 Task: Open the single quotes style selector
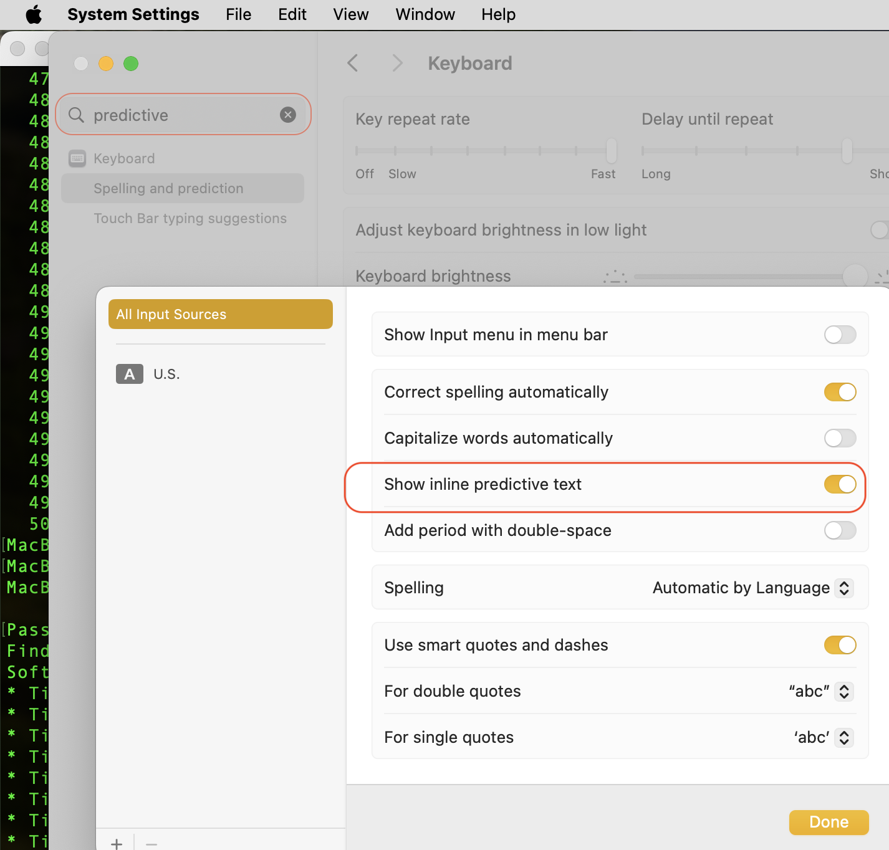845,737
